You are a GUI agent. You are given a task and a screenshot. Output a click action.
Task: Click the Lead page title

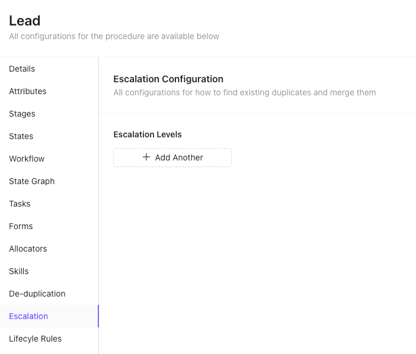pos(25,21)
